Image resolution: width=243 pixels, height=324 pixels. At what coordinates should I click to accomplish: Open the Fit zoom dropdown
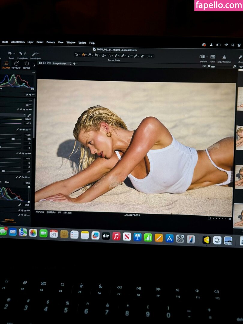pos(204,66)
